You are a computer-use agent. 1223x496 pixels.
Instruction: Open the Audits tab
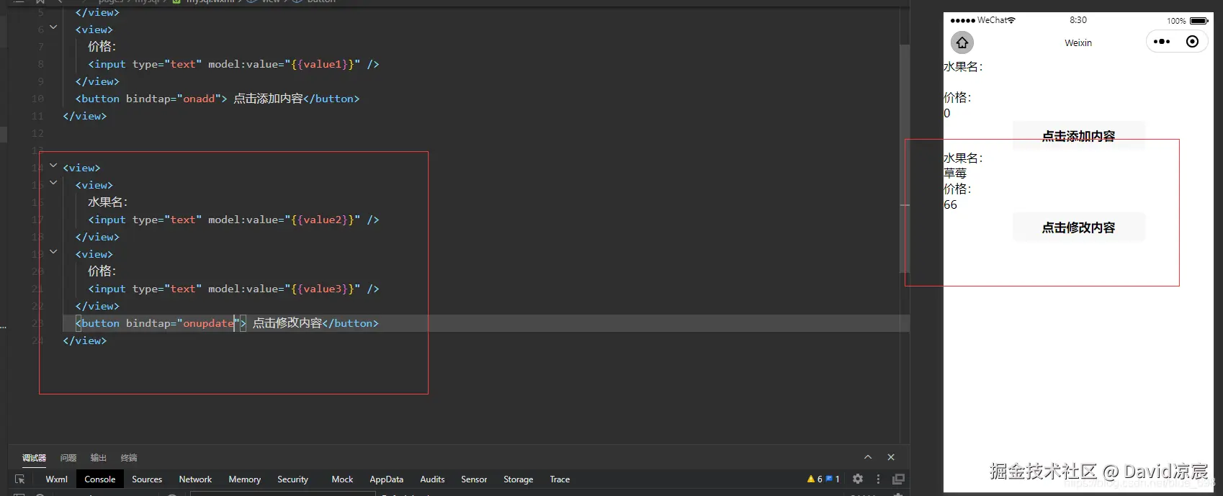point(432,479)
